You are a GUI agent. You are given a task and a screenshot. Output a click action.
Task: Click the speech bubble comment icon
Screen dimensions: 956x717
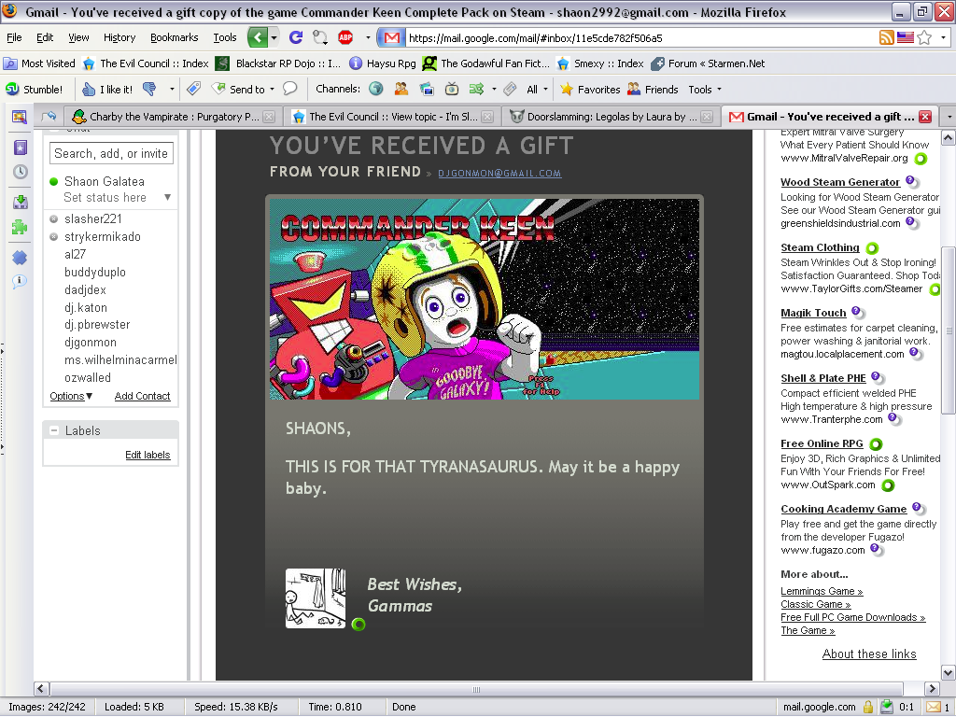pos(290,89)
